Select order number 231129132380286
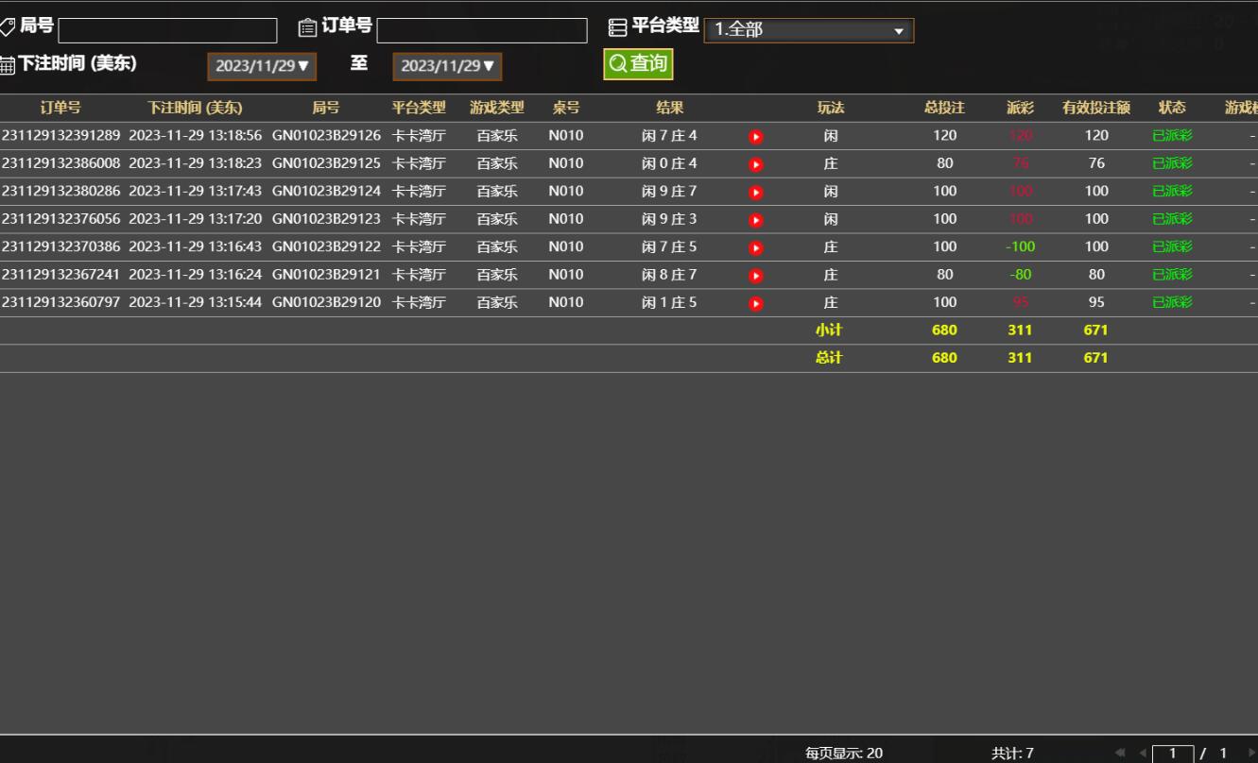 pyautogui.click(x=61, y=192)
